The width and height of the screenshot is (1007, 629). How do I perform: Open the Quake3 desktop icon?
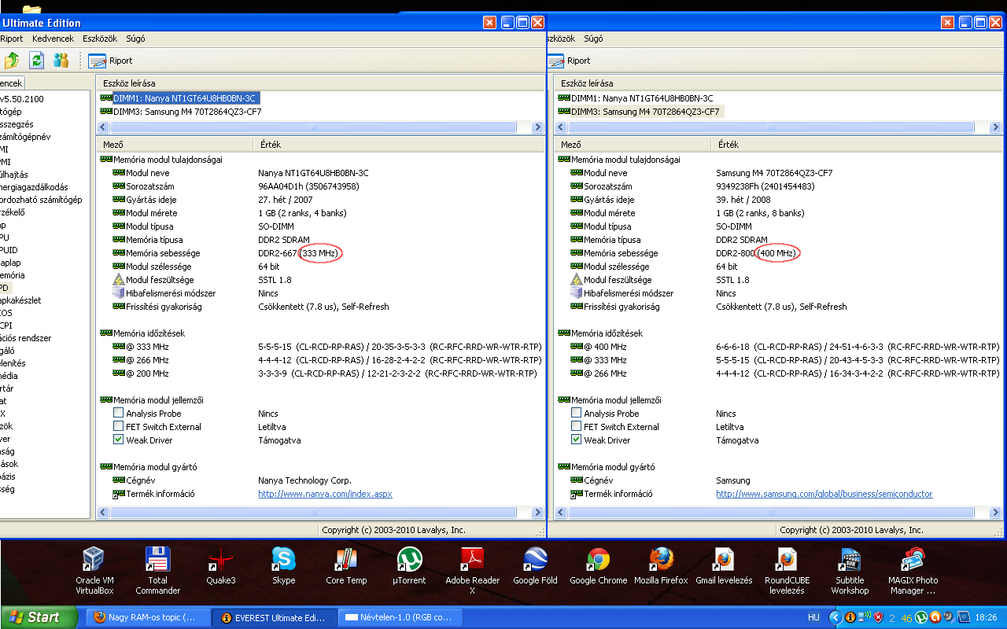pyautogui.click(x=221, y=566)
